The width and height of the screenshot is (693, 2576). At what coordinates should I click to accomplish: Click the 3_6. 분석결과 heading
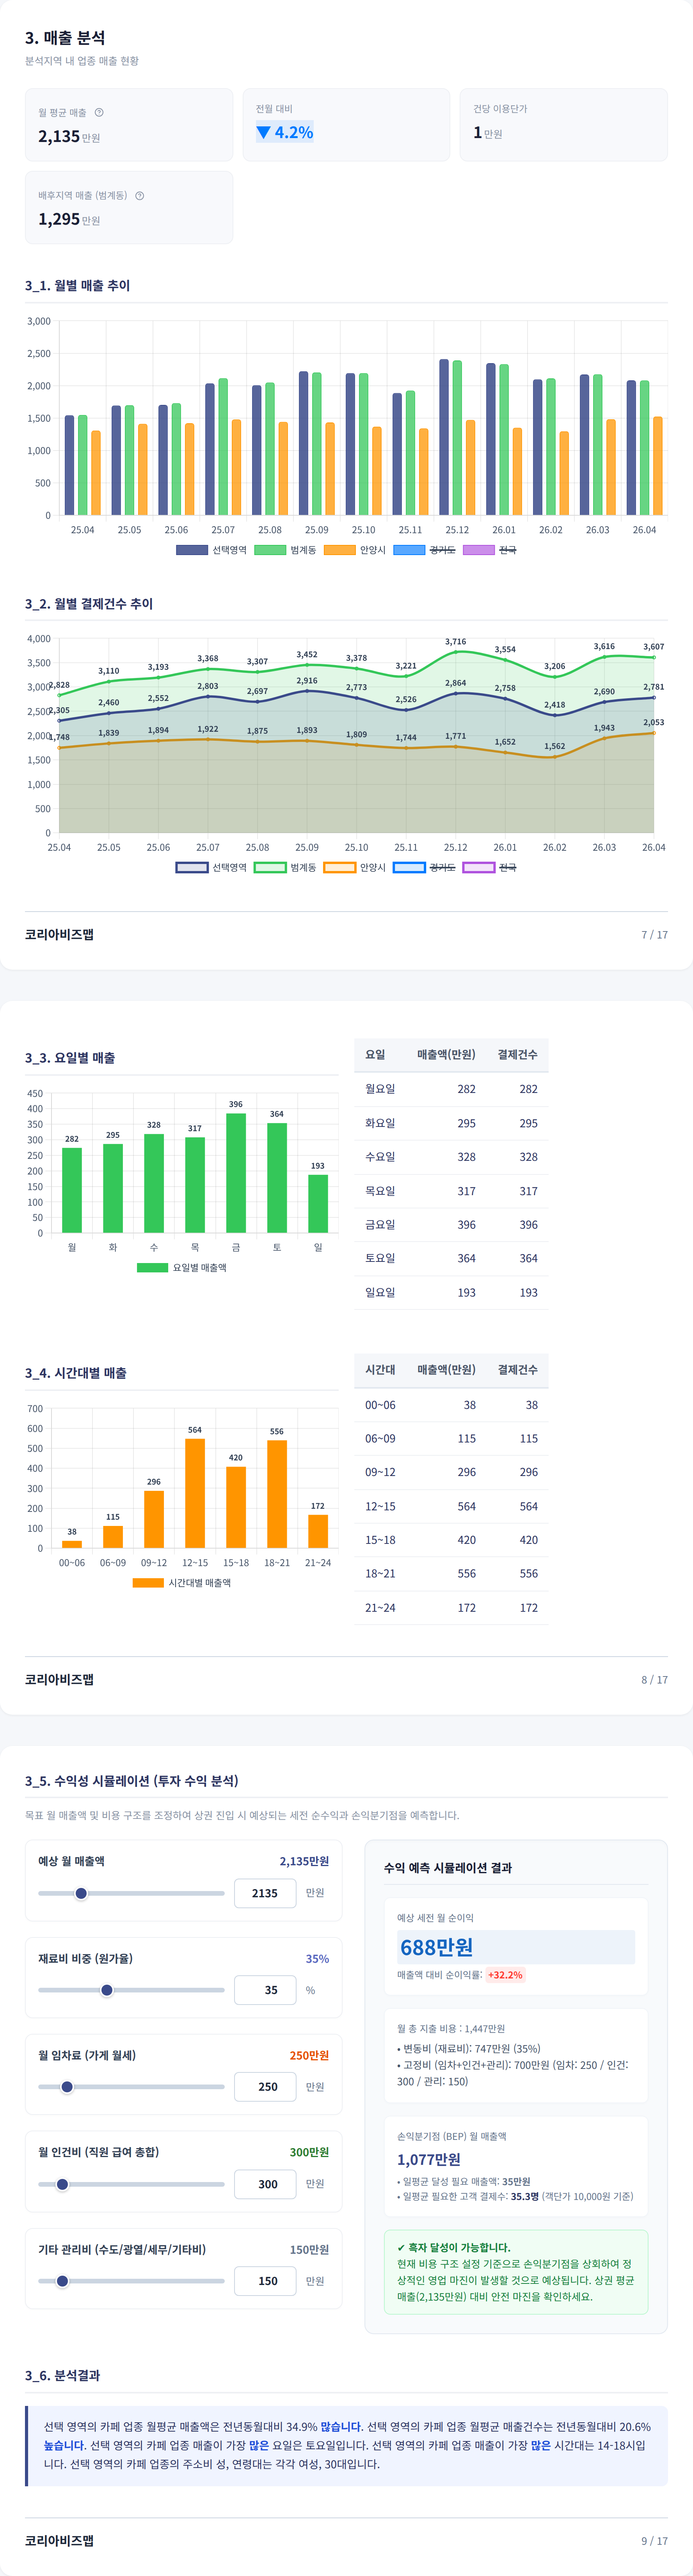62,2375
